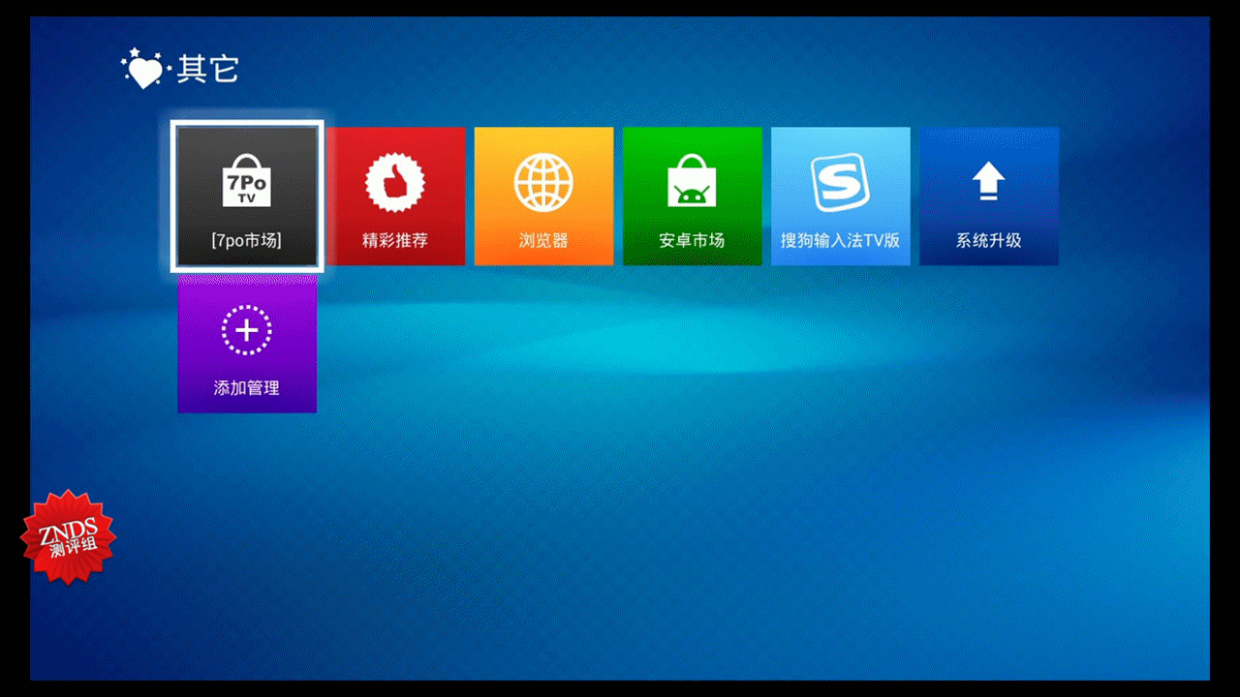Click the 其它 section title

coord(207,69)
